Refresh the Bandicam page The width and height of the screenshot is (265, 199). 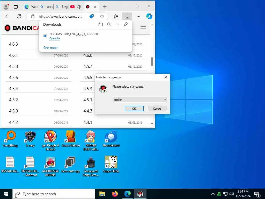(x=19, y=16)
